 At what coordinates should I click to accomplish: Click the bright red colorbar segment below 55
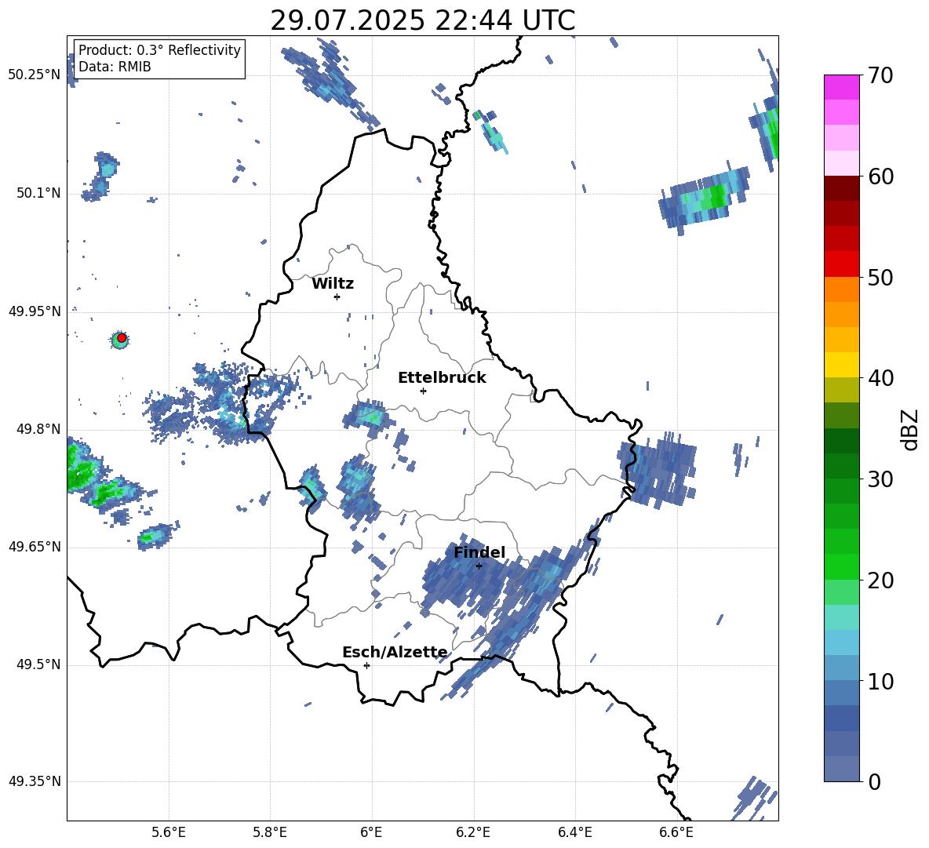coord(841,264)
